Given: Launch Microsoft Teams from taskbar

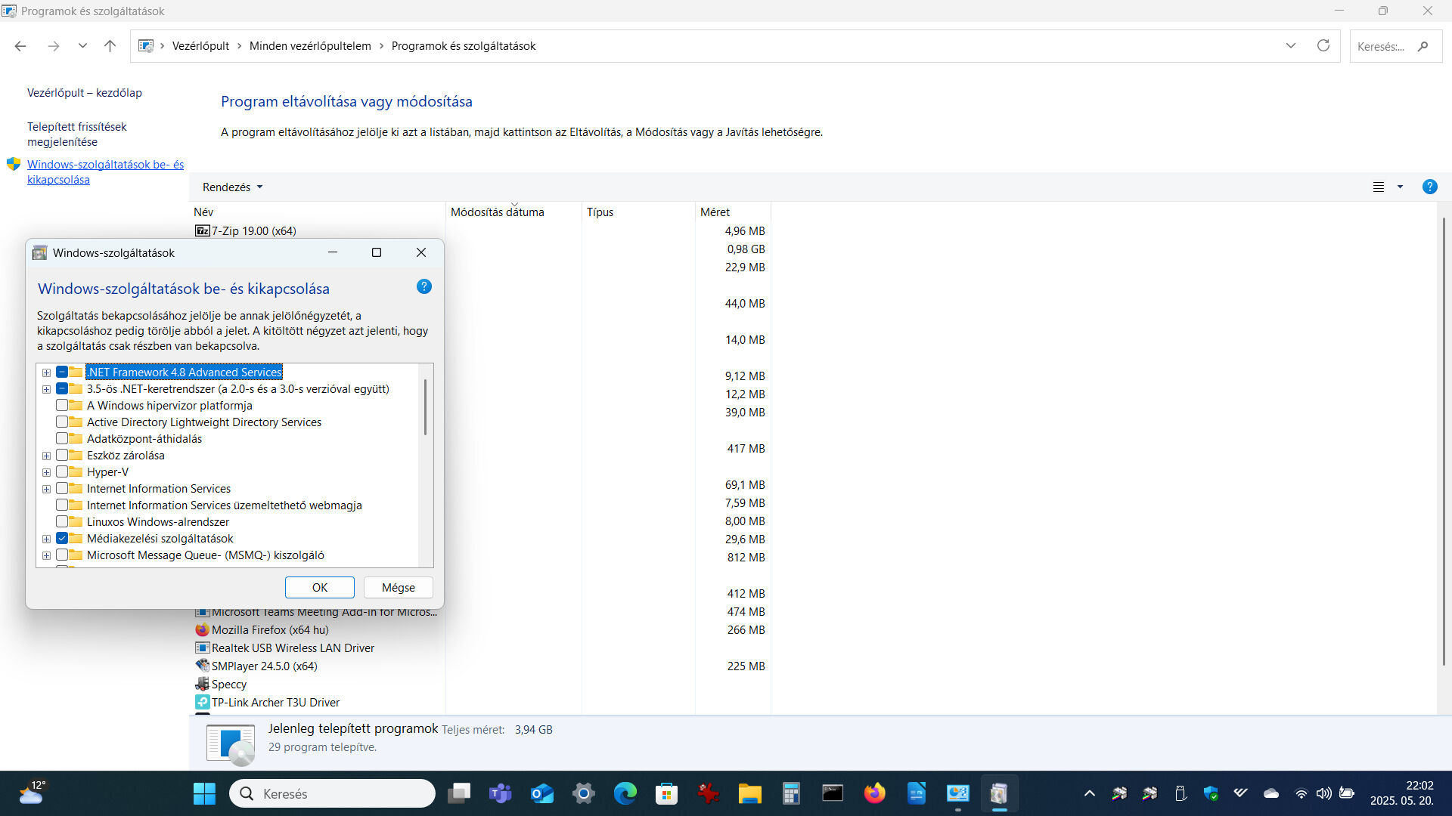Looking at the screenshot, I should point(500,793).
